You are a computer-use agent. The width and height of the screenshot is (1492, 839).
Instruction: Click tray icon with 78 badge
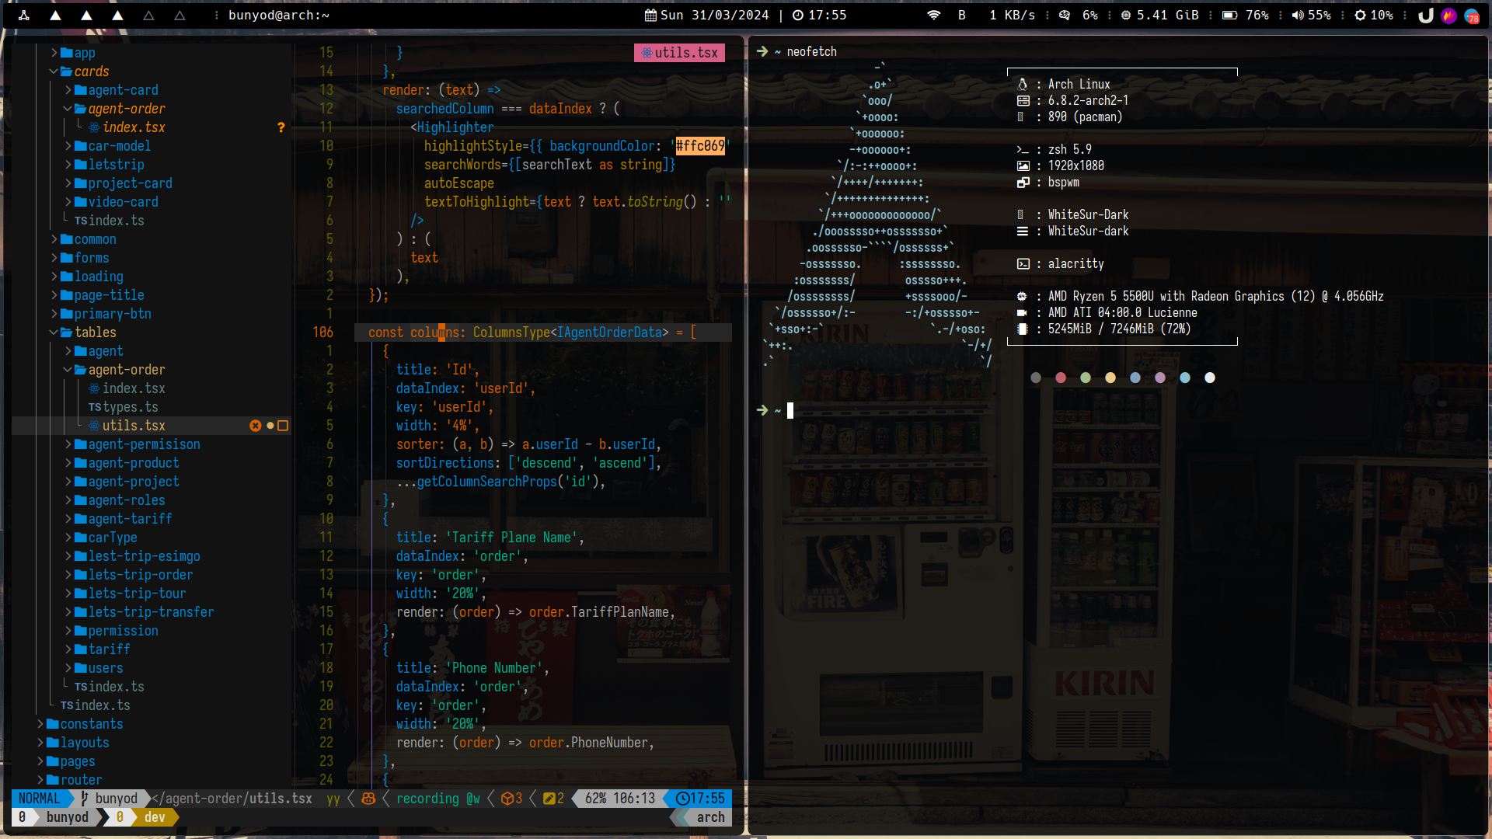pos(1472,16)
